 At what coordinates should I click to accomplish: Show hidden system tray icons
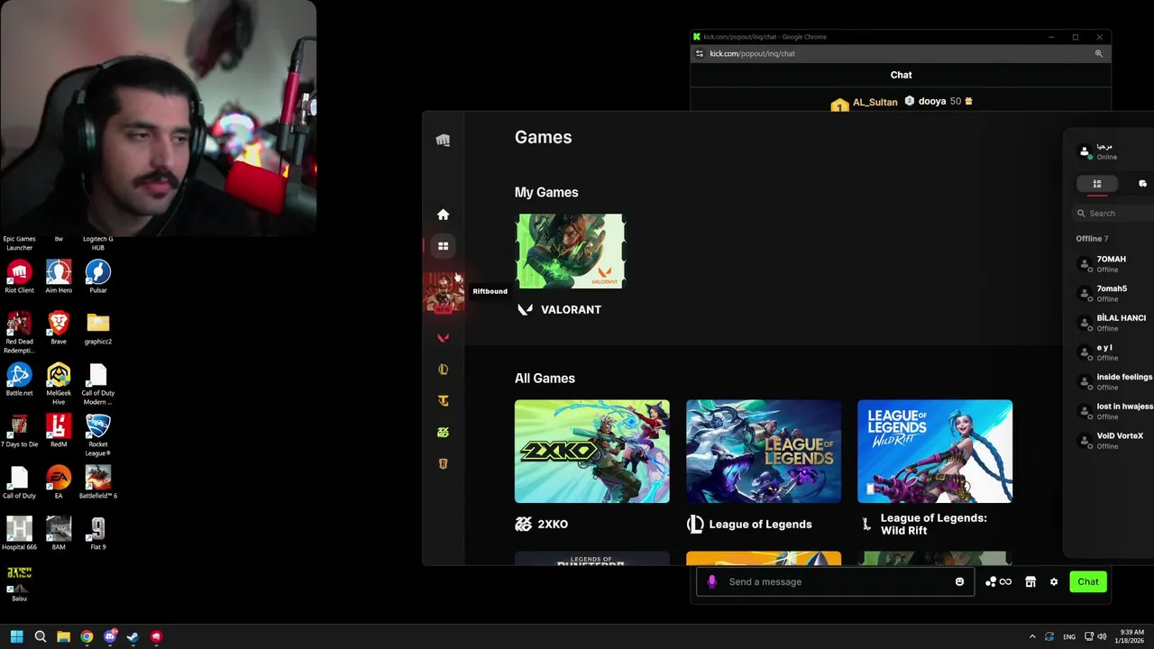coord(1032,636)
